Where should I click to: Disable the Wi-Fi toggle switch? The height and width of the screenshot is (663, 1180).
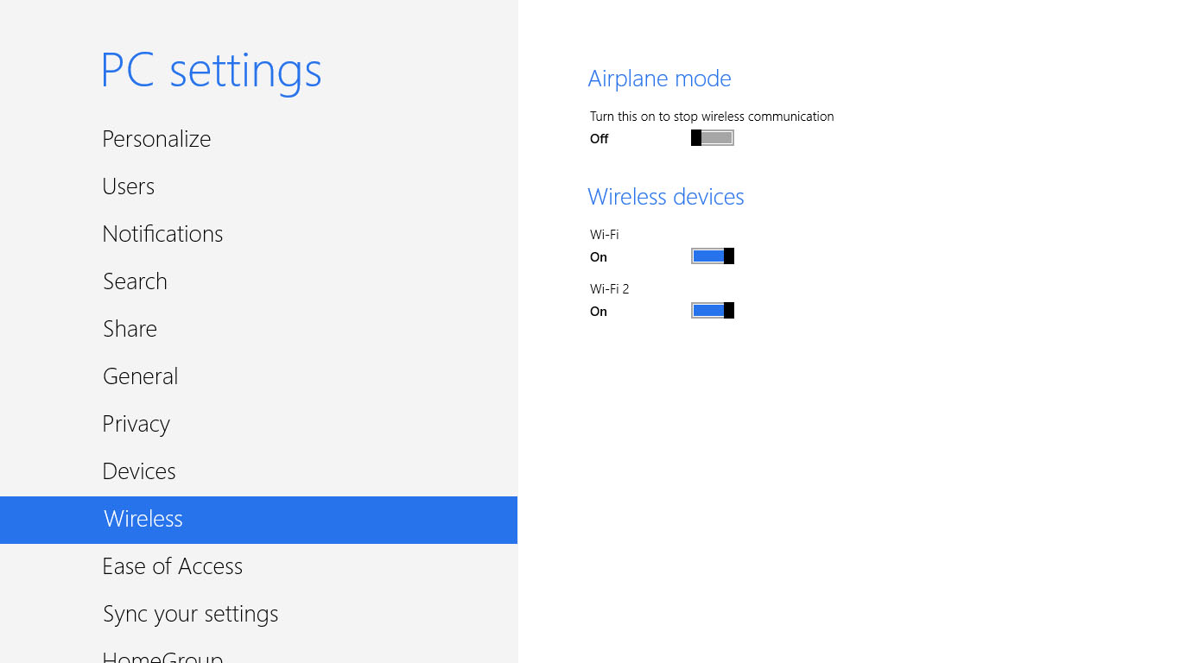coord(713,256)
